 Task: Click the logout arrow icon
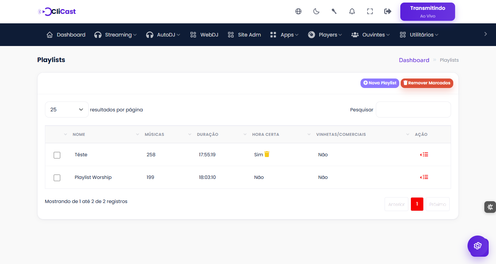coord(388,11)
